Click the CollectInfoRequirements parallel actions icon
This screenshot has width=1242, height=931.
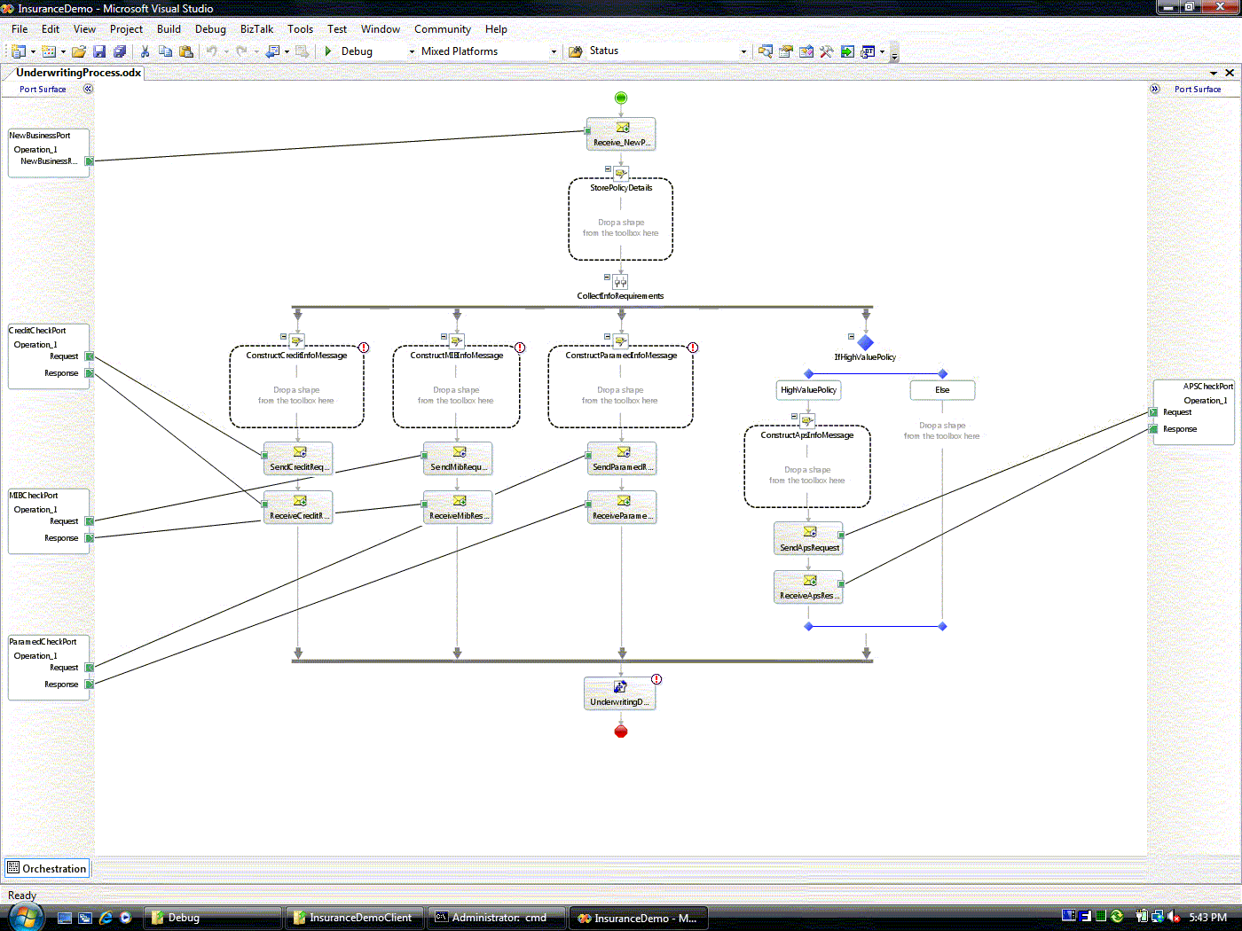click(x=621, y=282)
